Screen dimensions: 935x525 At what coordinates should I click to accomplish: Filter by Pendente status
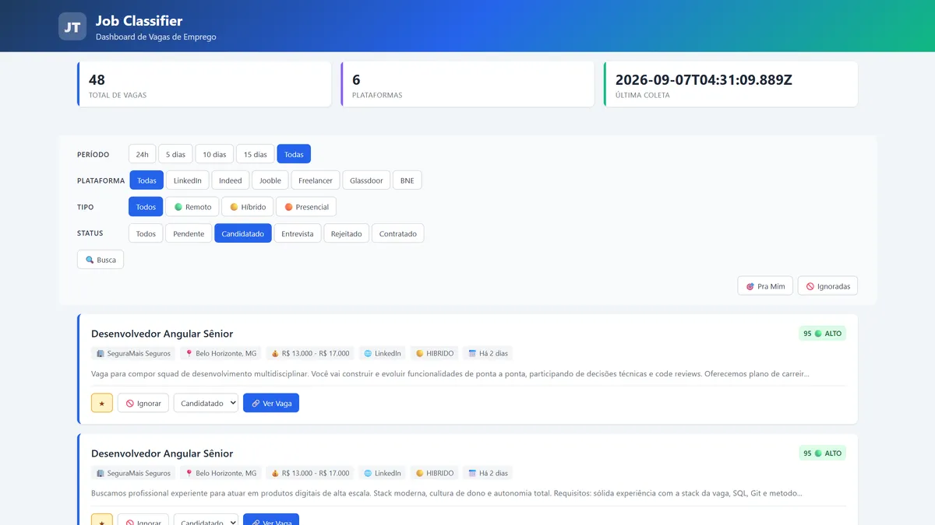point(189,233)
